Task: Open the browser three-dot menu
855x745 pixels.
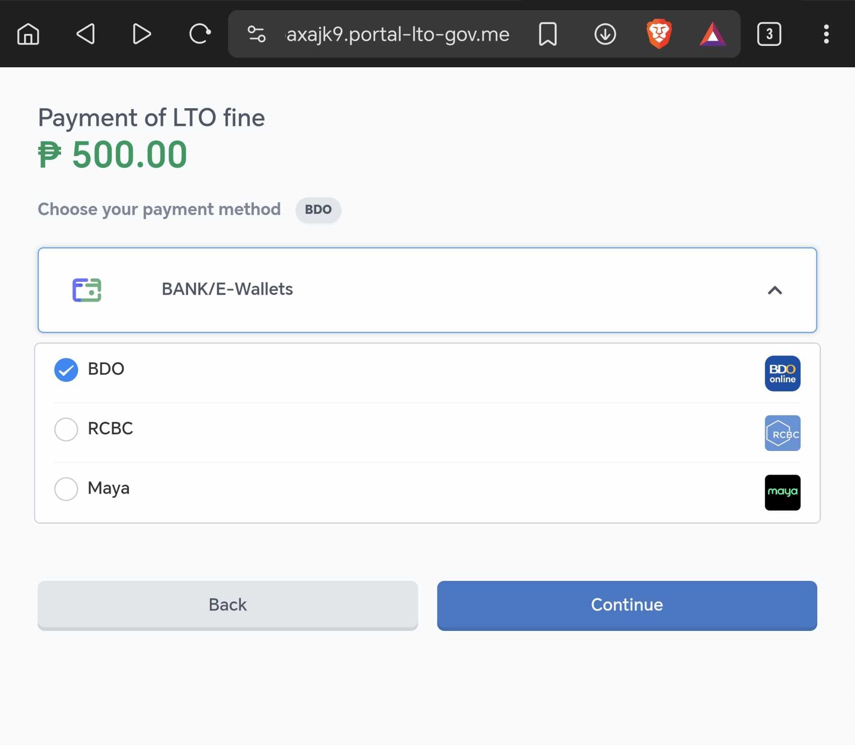Action: point(826,34)
